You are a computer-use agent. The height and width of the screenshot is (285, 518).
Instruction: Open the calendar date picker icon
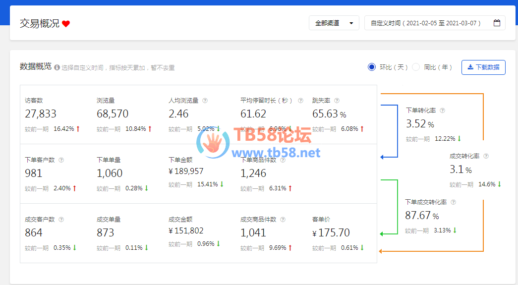point(497,23)
